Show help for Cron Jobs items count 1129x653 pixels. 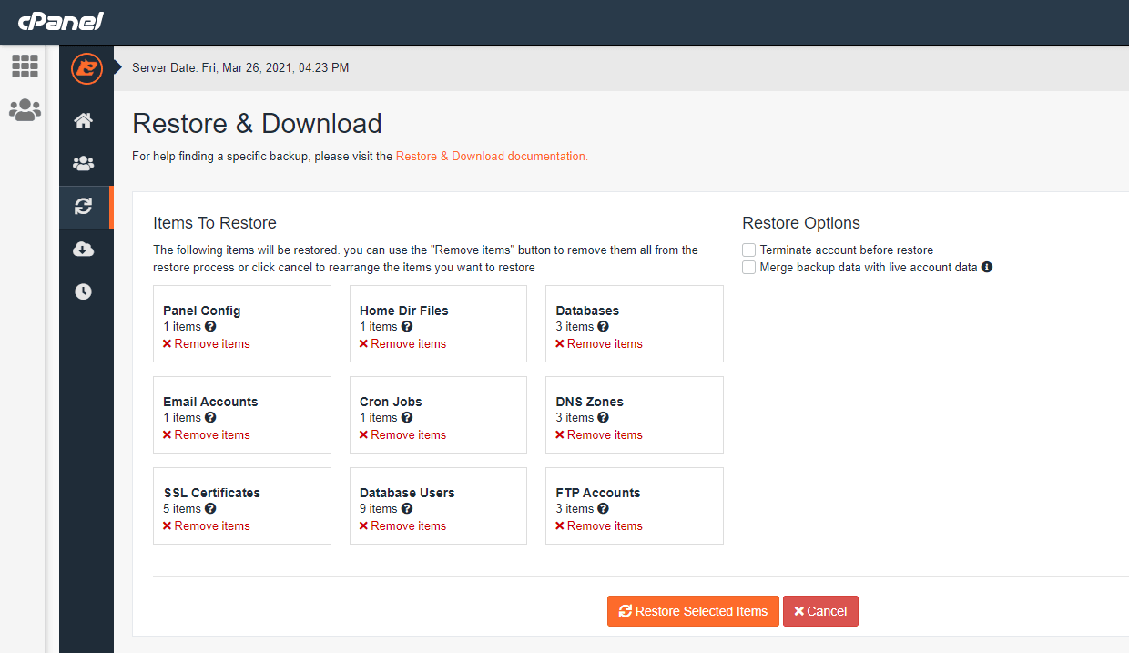(x=407, y=418)
